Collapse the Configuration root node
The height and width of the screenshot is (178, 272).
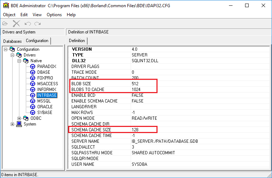click(5, 49)
